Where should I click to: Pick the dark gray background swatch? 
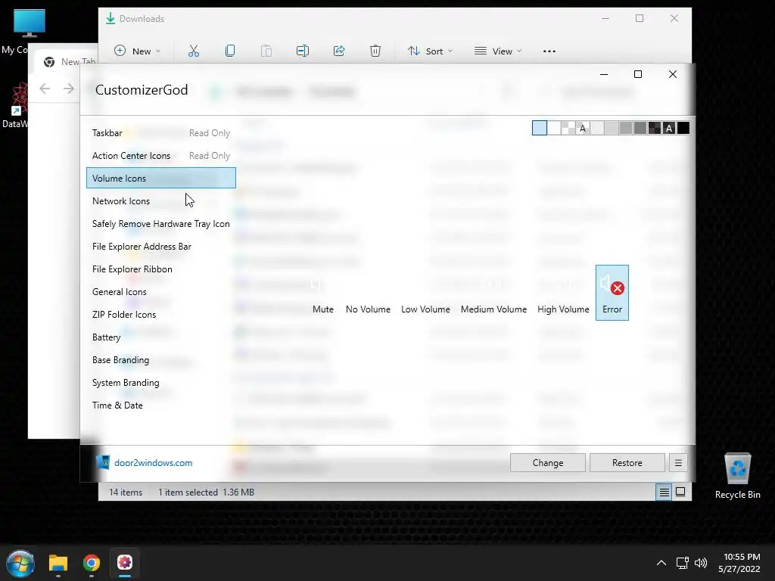click(x=640, y=128)
